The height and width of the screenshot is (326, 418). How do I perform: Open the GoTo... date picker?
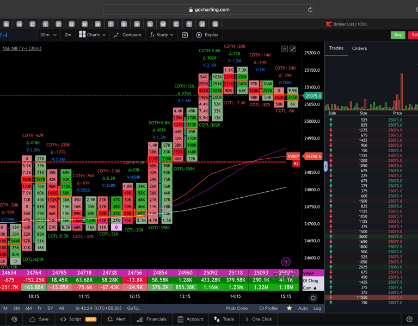(134, 308)
